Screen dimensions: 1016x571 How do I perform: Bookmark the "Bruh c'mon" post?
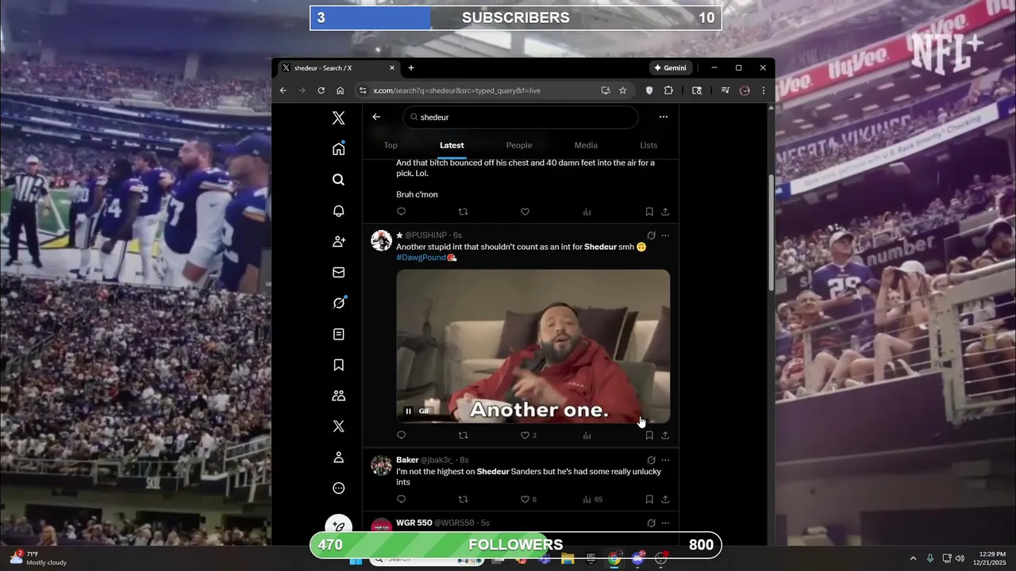649,212
